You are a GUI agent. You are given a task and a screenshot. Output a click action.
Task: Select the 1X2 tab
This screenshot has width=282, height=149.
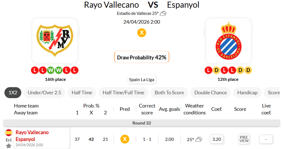click(x=13, y=93)
